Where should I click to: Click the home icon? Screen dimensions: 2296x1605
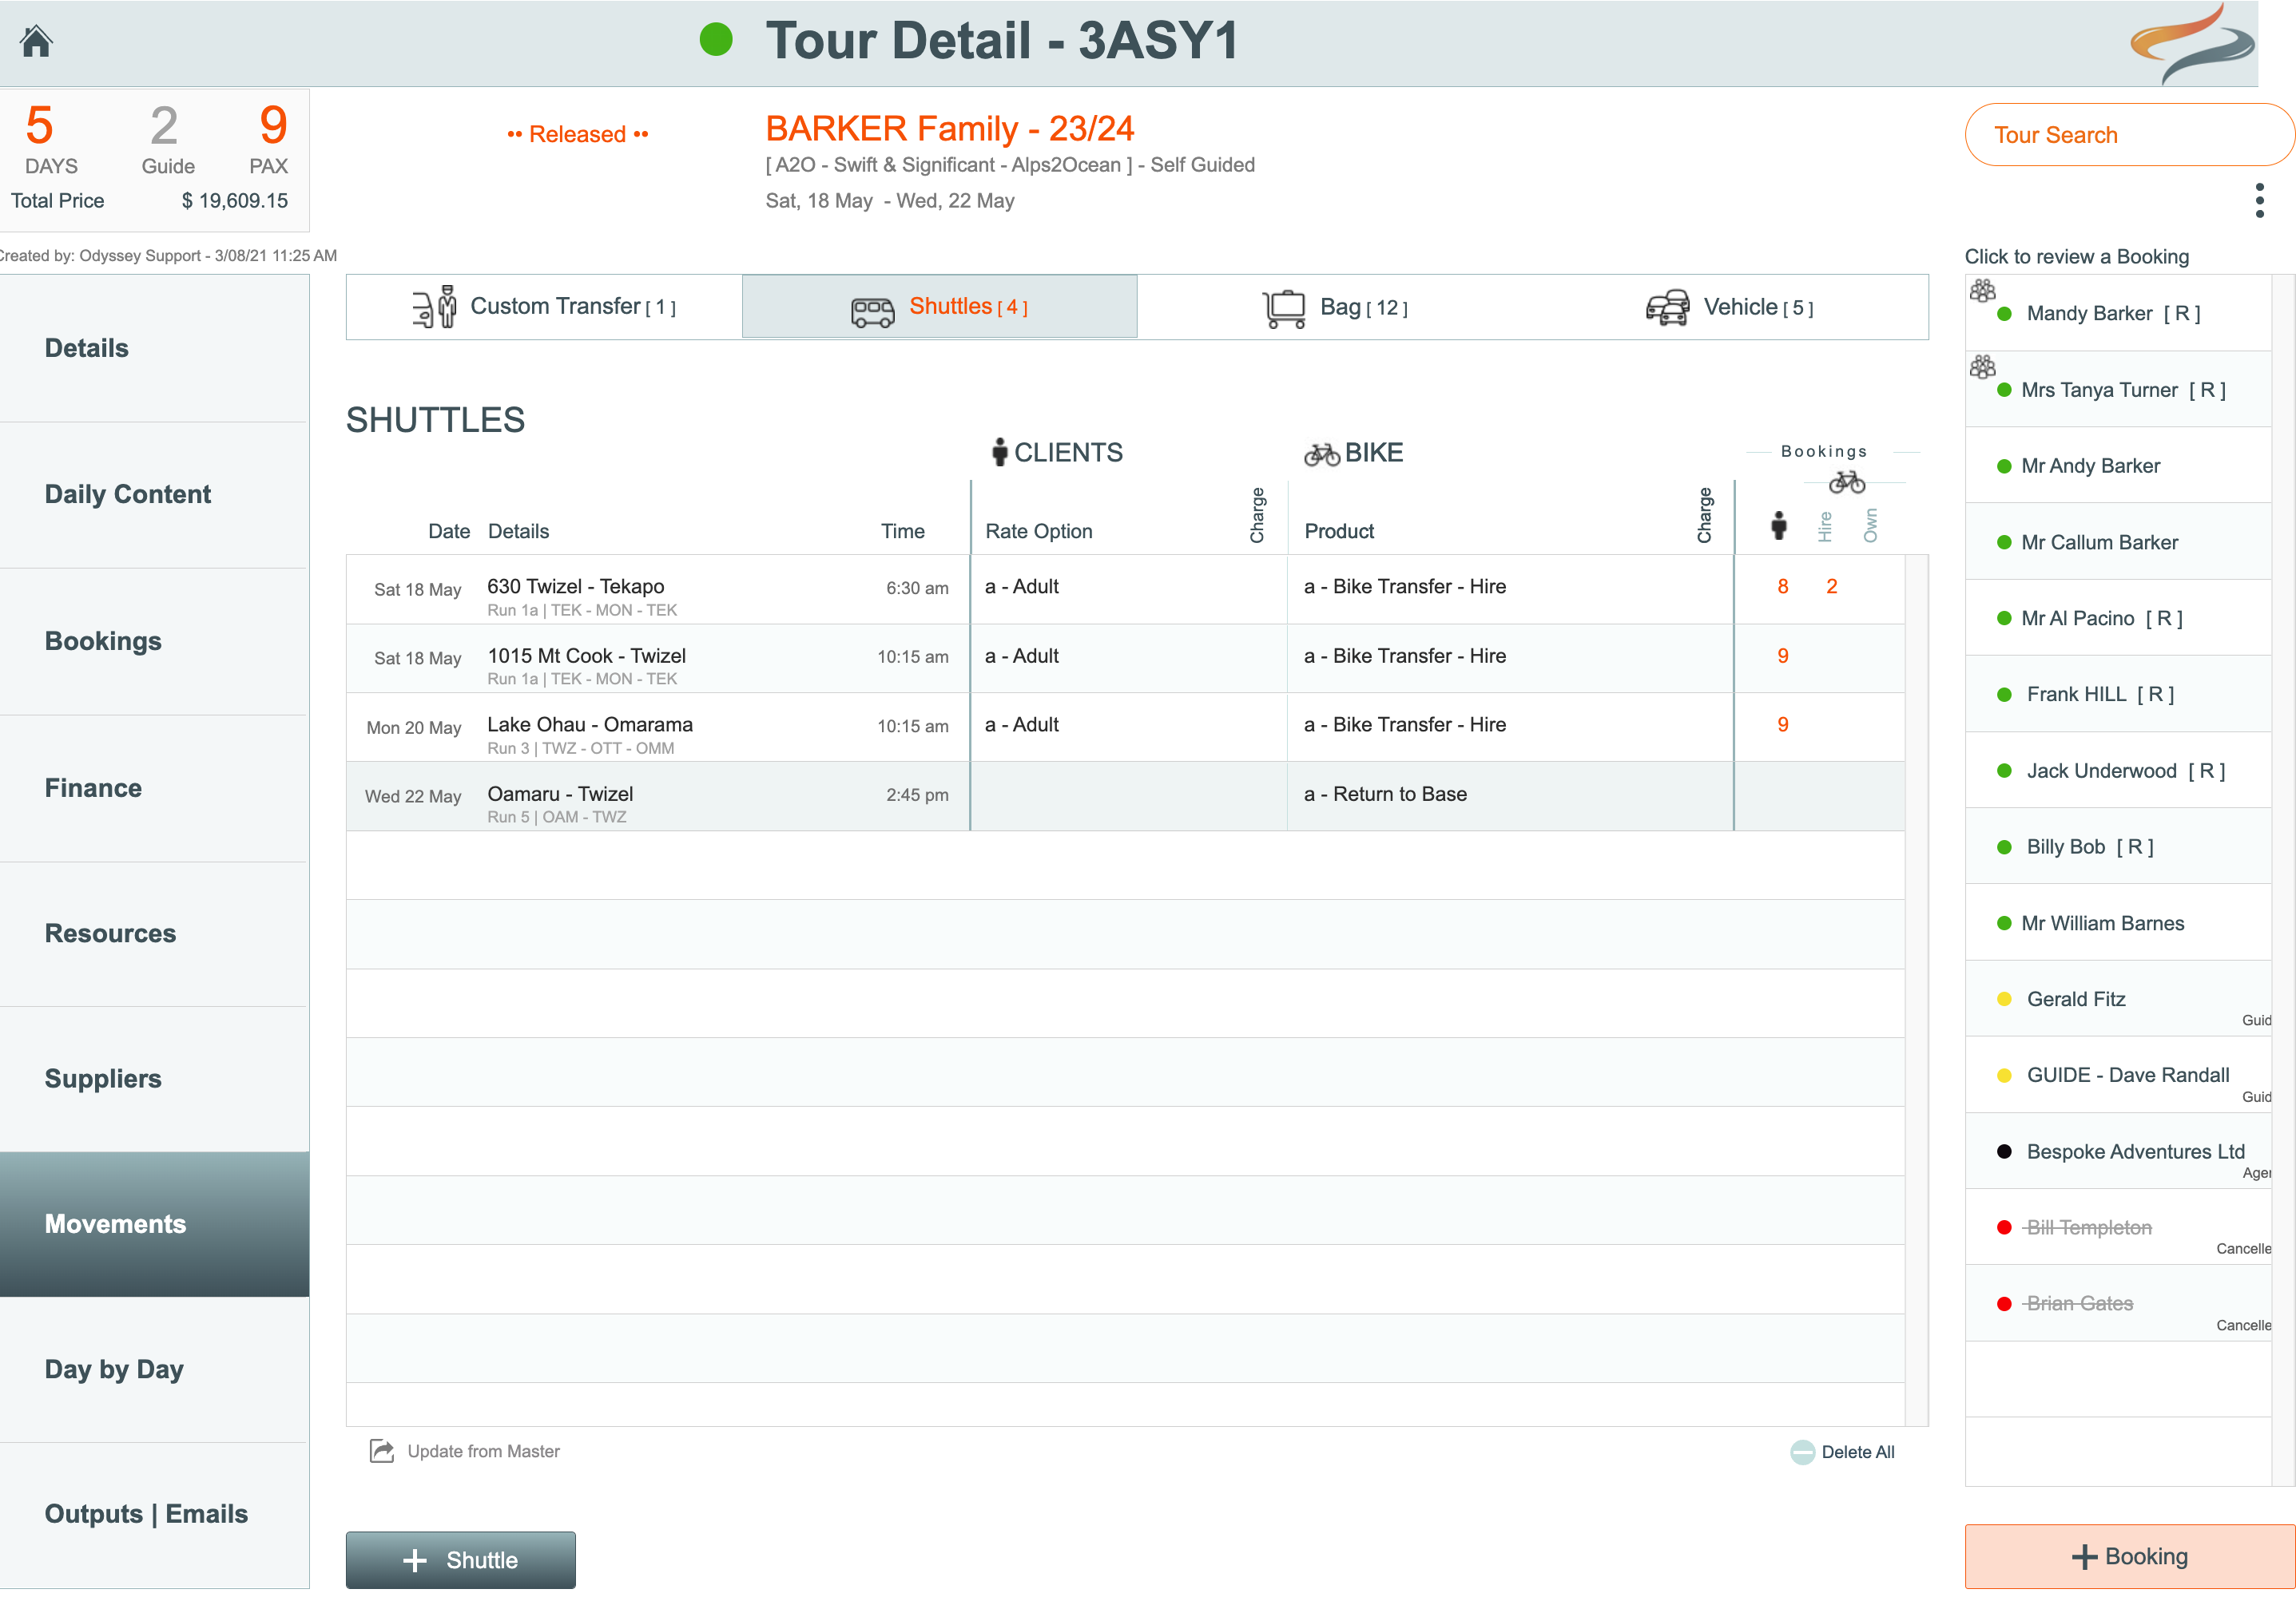[37, 41]
